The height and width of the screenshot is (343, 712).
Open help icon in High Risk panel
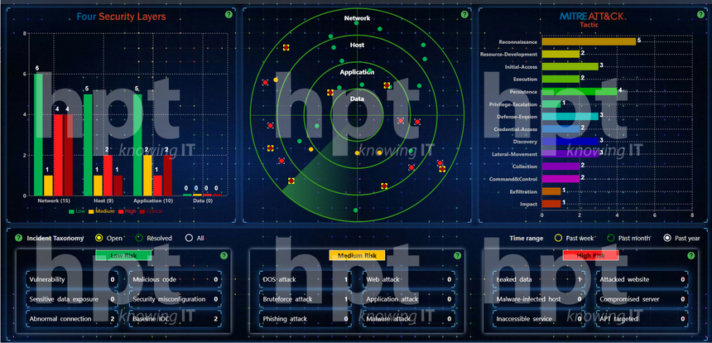click(690, 256)
